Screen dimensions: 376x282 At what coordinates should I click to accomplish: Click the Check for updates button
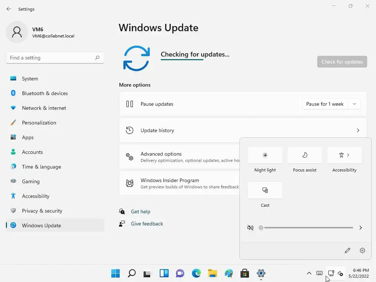[x=342, y=62]
